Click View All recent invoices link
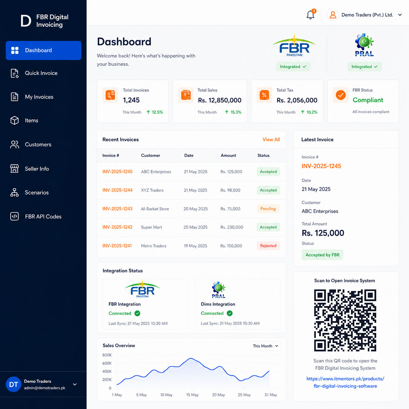Screen dimensions: 409x409 point(271,139)
